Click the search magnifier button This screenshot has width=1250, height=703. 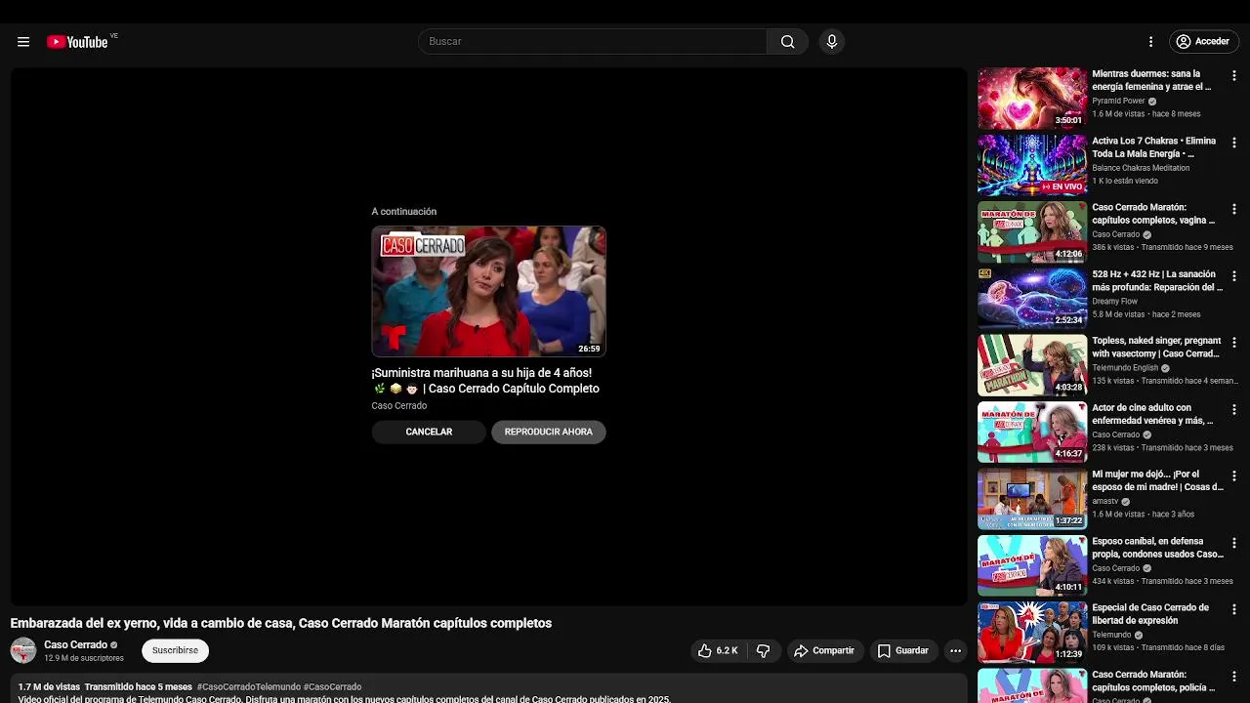click(x=787, y=42)
